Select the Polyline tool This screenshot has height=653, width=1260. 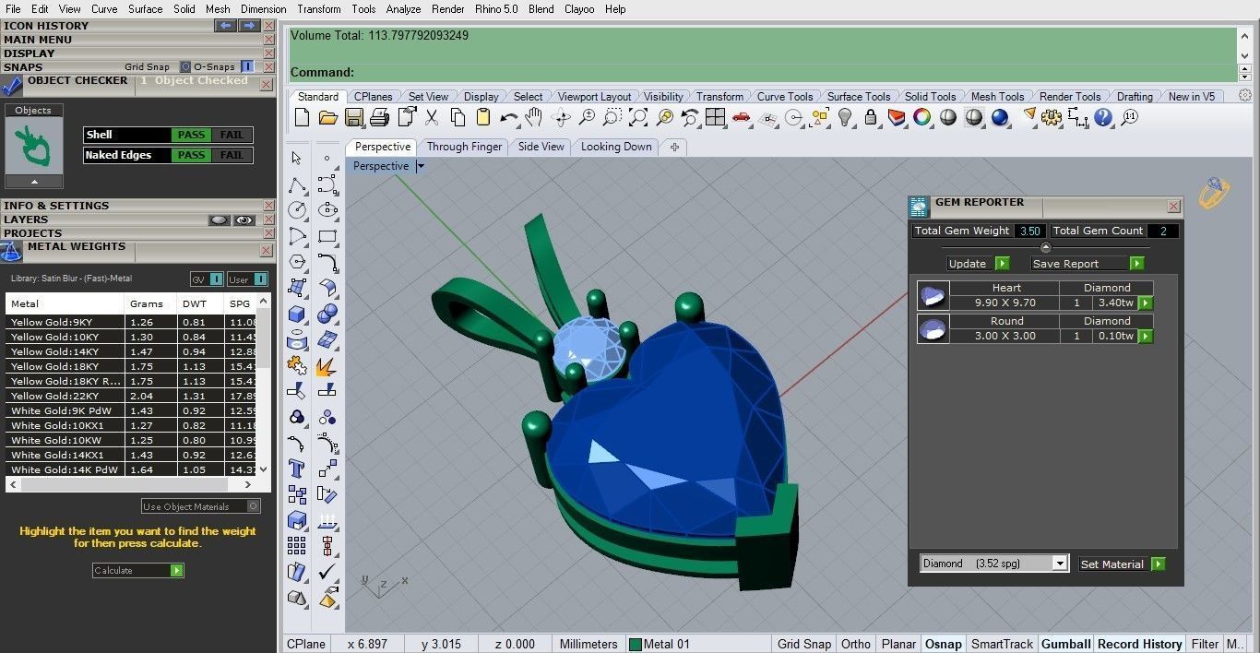coord(296,184)
